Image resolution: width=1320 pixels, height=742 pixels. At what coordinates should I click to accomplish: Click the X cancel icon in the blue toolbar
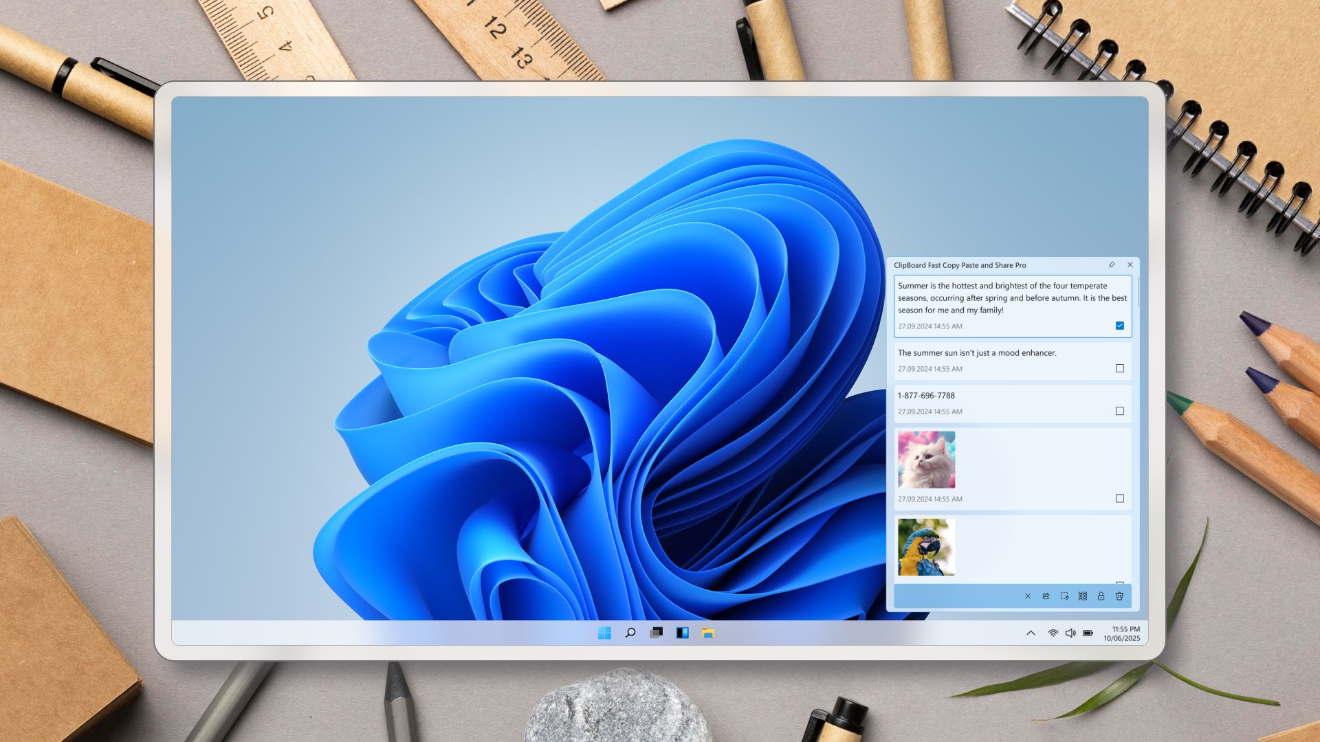click(1028, 596)
